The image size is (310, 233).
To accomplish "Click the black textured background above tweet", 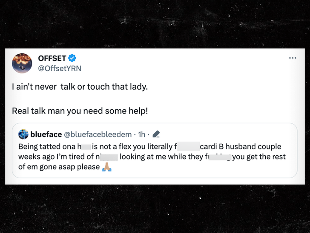I will [x=155, y=23].
